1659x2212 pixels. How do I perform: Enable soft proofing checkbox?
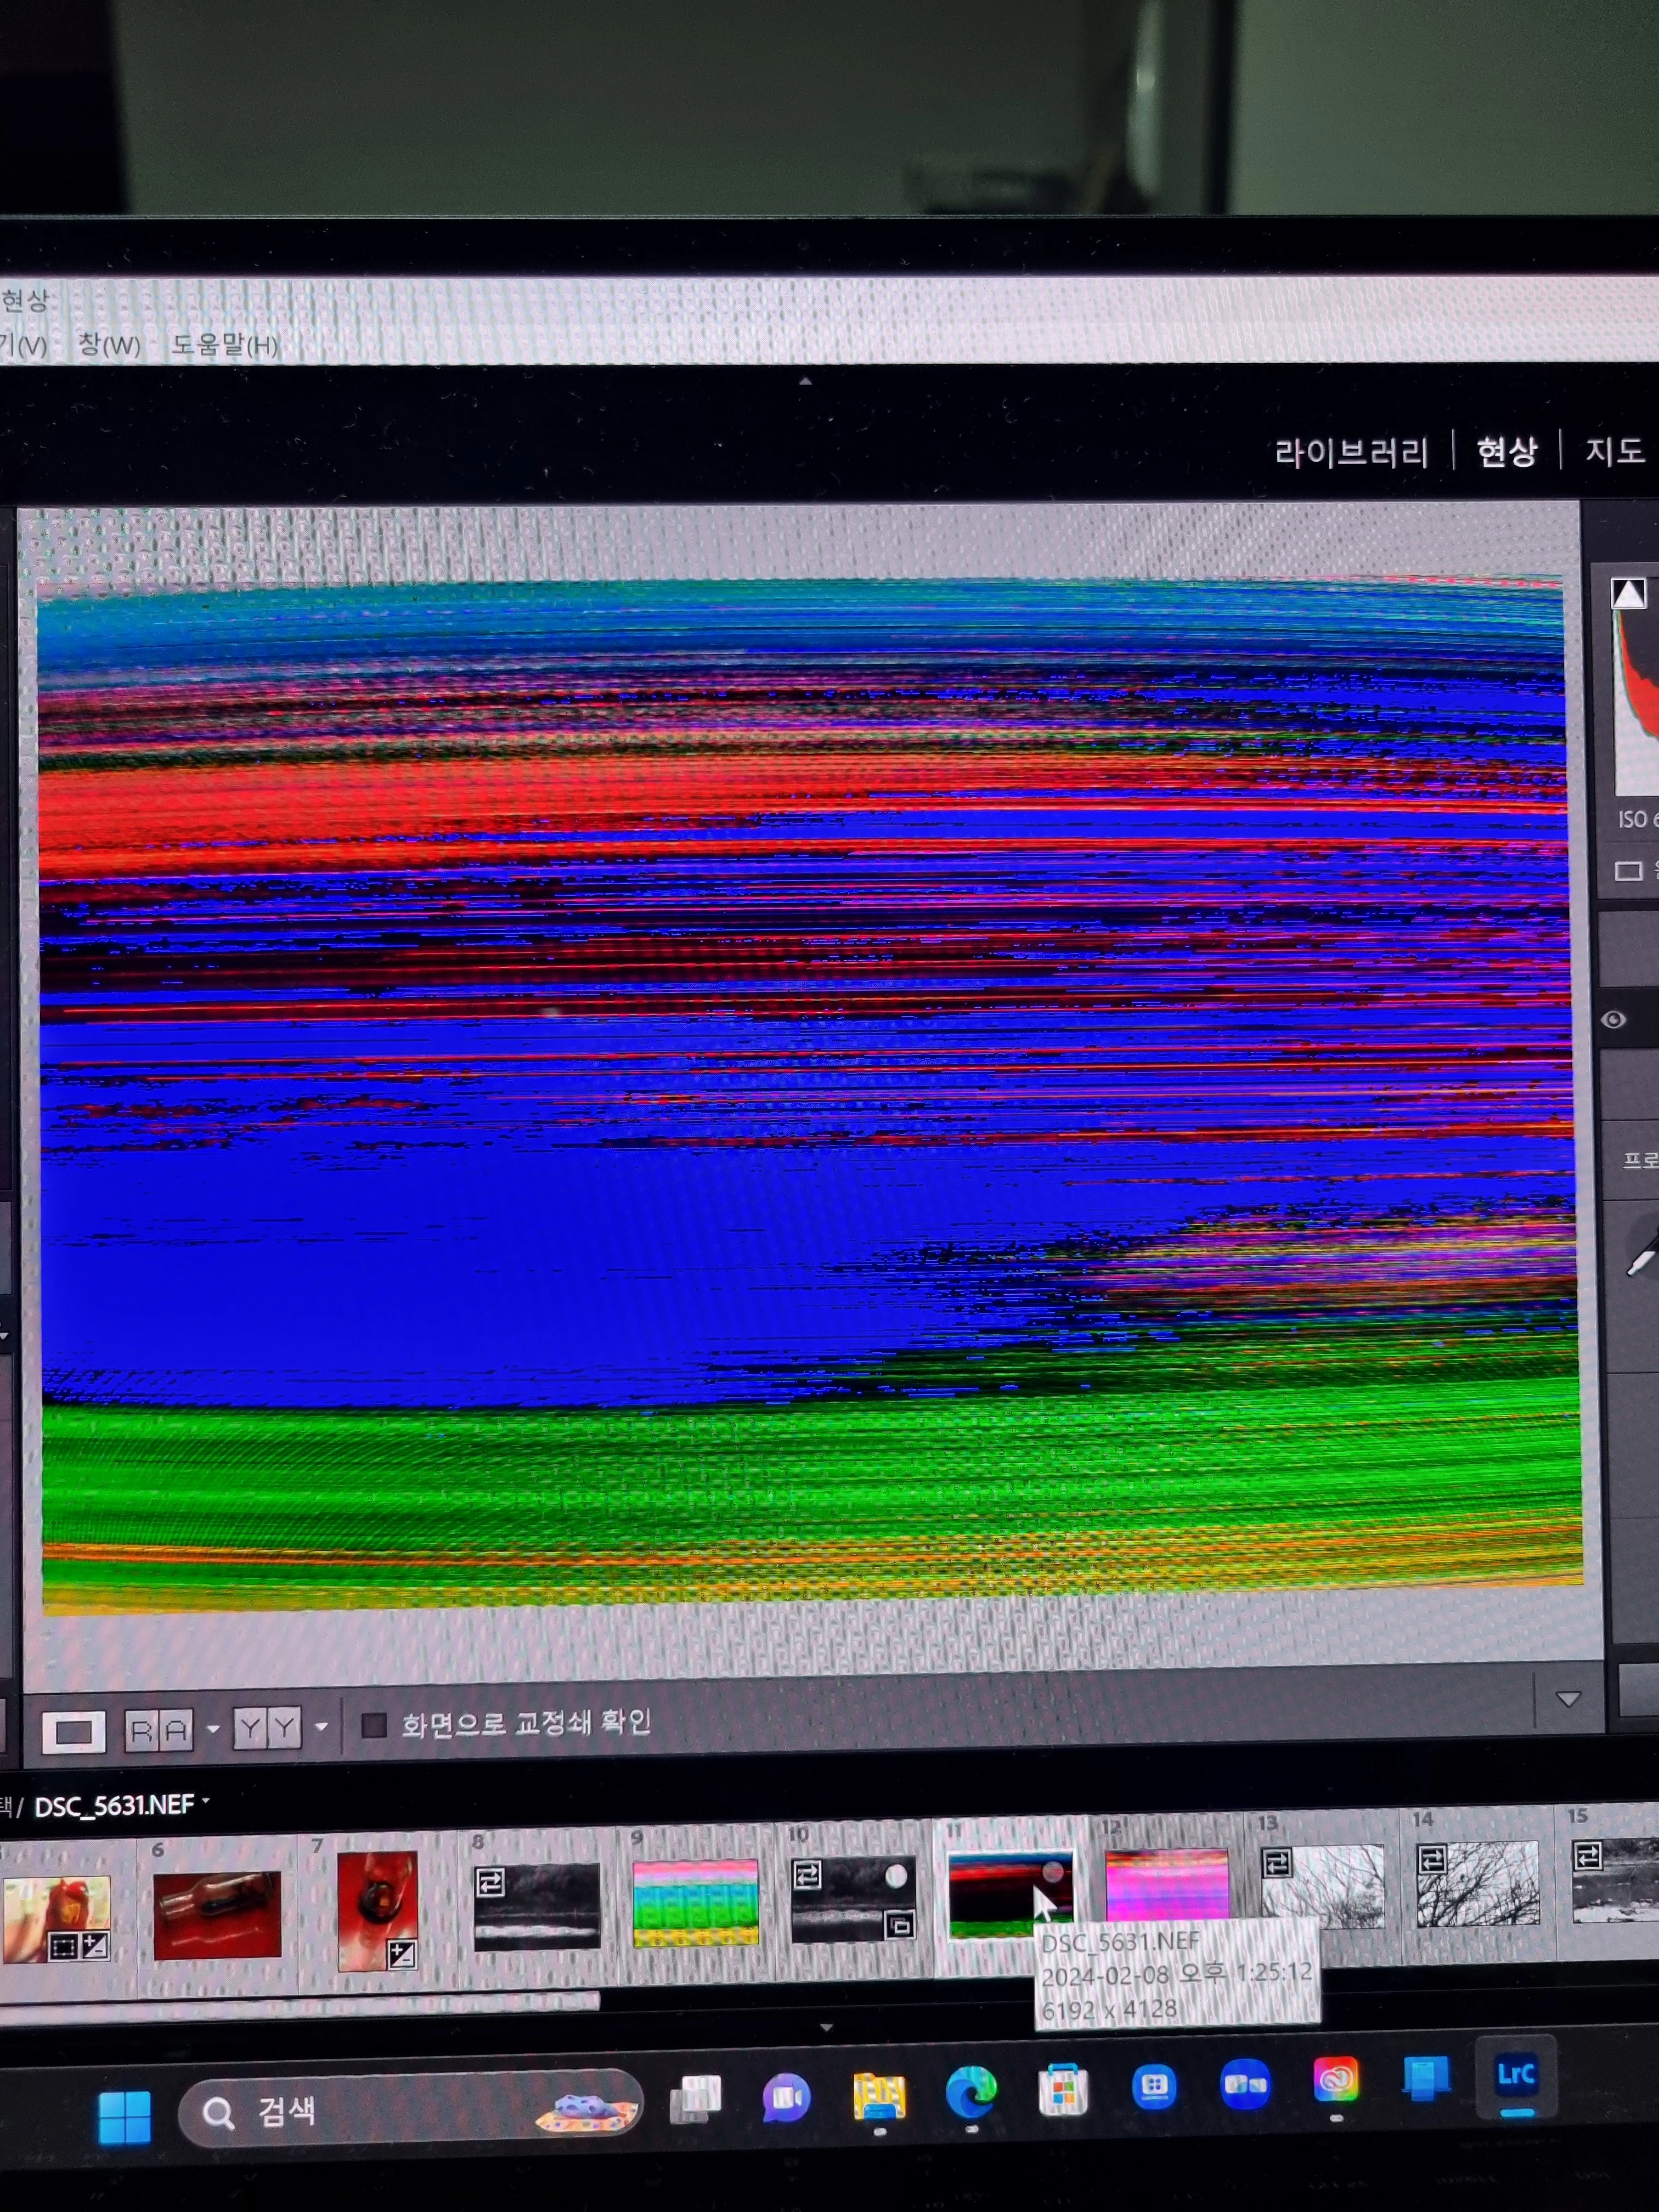click(x=374, y=1725)
